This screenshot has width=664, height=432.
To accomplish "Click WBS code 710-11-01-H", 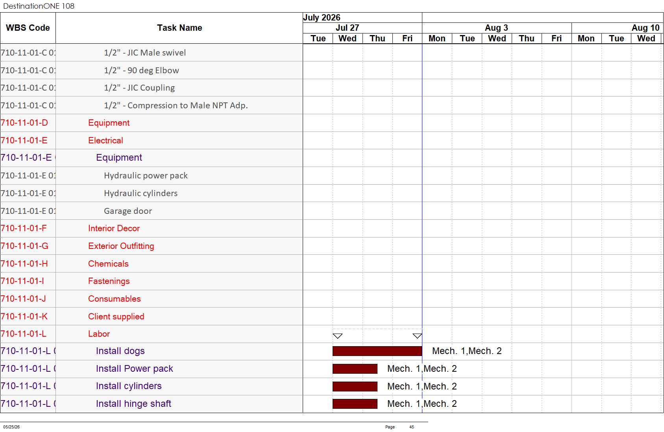I will pyautogui.click(x=24, y=264).
